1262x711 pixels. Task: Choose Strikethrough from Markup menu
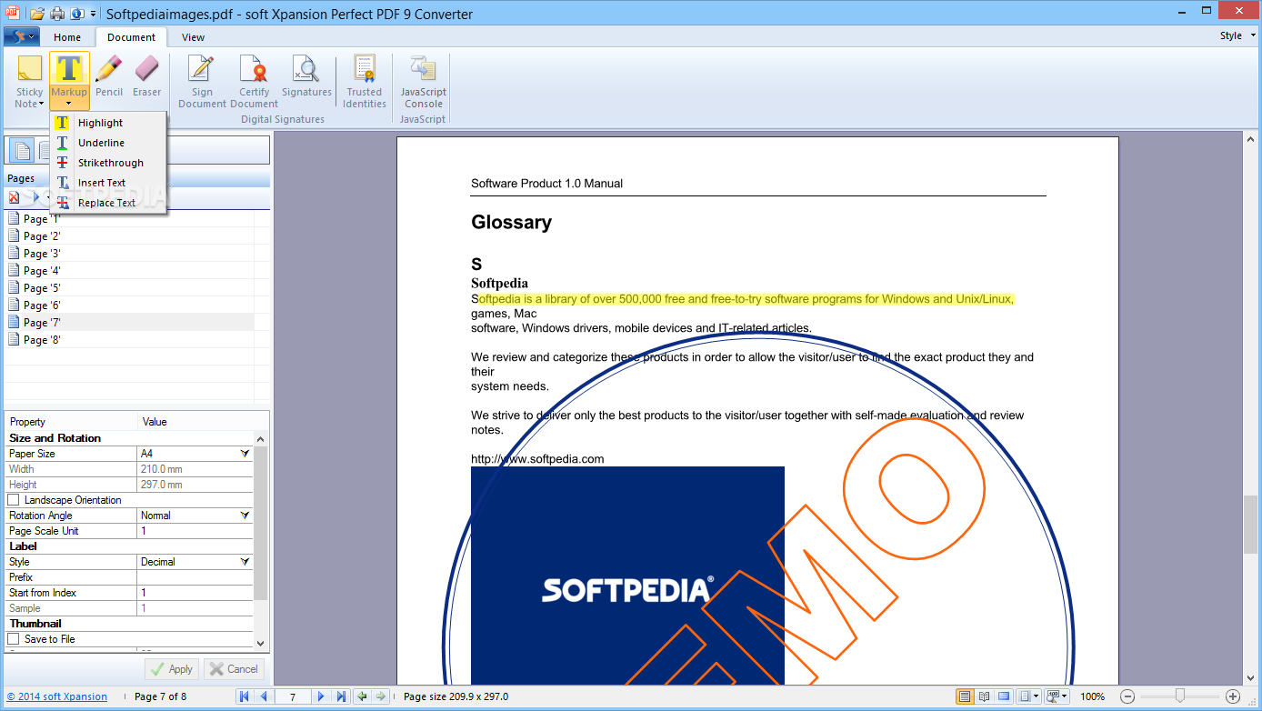(x=108, y=163)
